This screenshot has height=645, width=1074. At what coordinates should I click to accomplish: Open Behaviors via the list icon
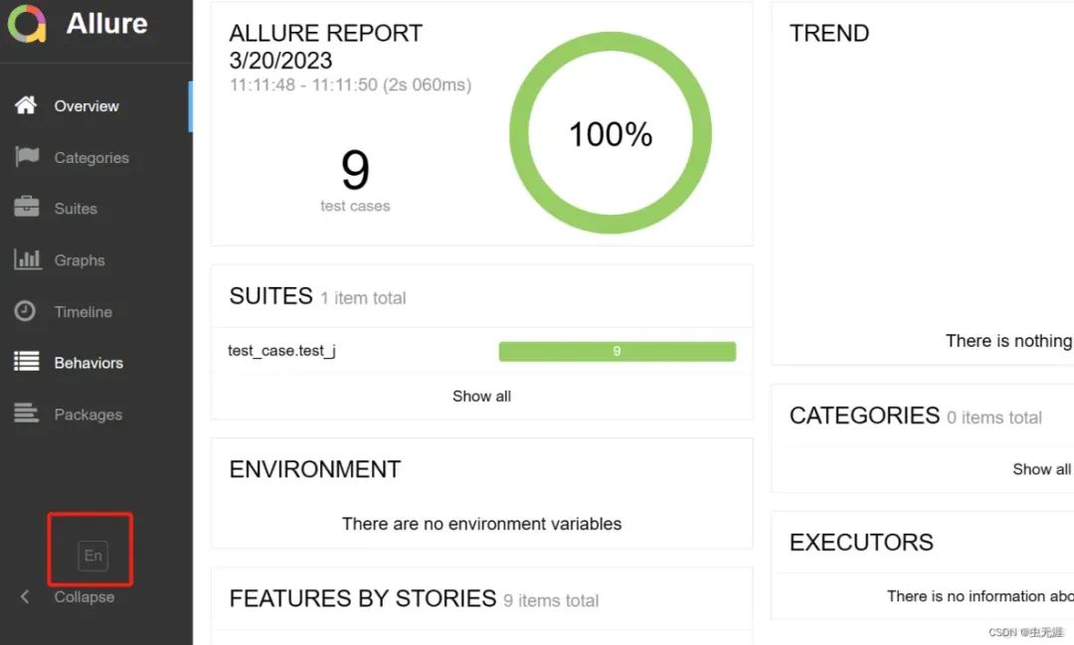[x=28, y=363]
